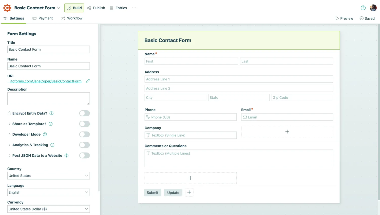Add a new field beside Email with plus
Image resolution: width=380 pixels, height=215 pixels.
click(287, 132)
